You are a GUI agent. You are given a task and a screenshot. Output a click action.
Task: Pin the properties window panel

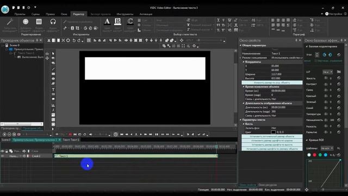pos(296,40)
